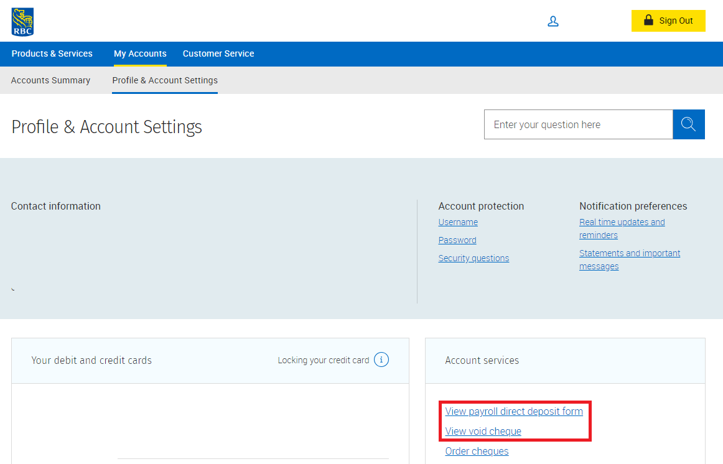Open the user profile icon

pyautogui.click(x=553, y=21)
